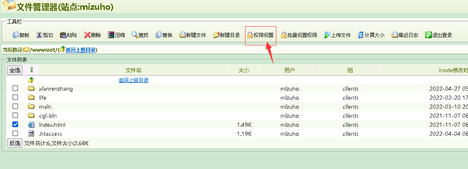Click the Calculate Size (计算大小) icon
This screenshot has height=169, width=468.
361,35
